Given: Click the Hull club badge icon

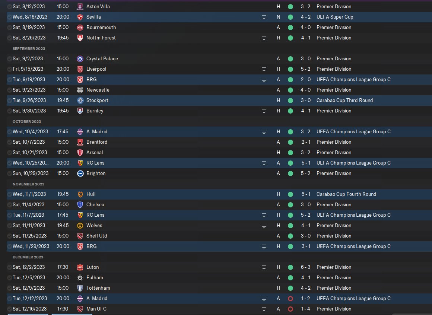Looking at the screenshot, I should click(x=80, y=194).
